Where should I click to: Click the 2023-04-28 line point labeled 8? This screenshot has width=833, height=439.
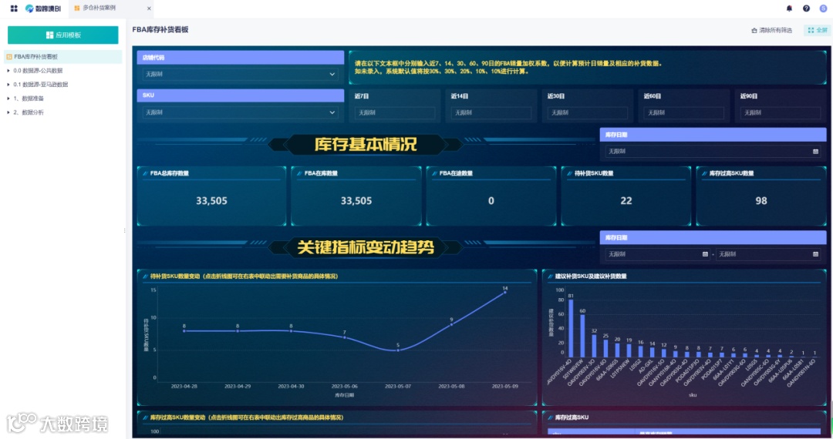click(184, 331)
